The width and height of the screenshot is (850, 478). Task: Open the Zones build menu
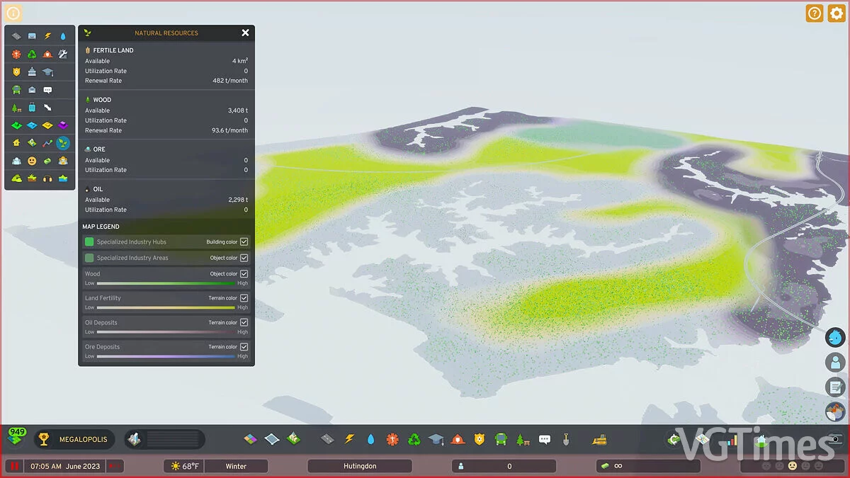[250, 439]
